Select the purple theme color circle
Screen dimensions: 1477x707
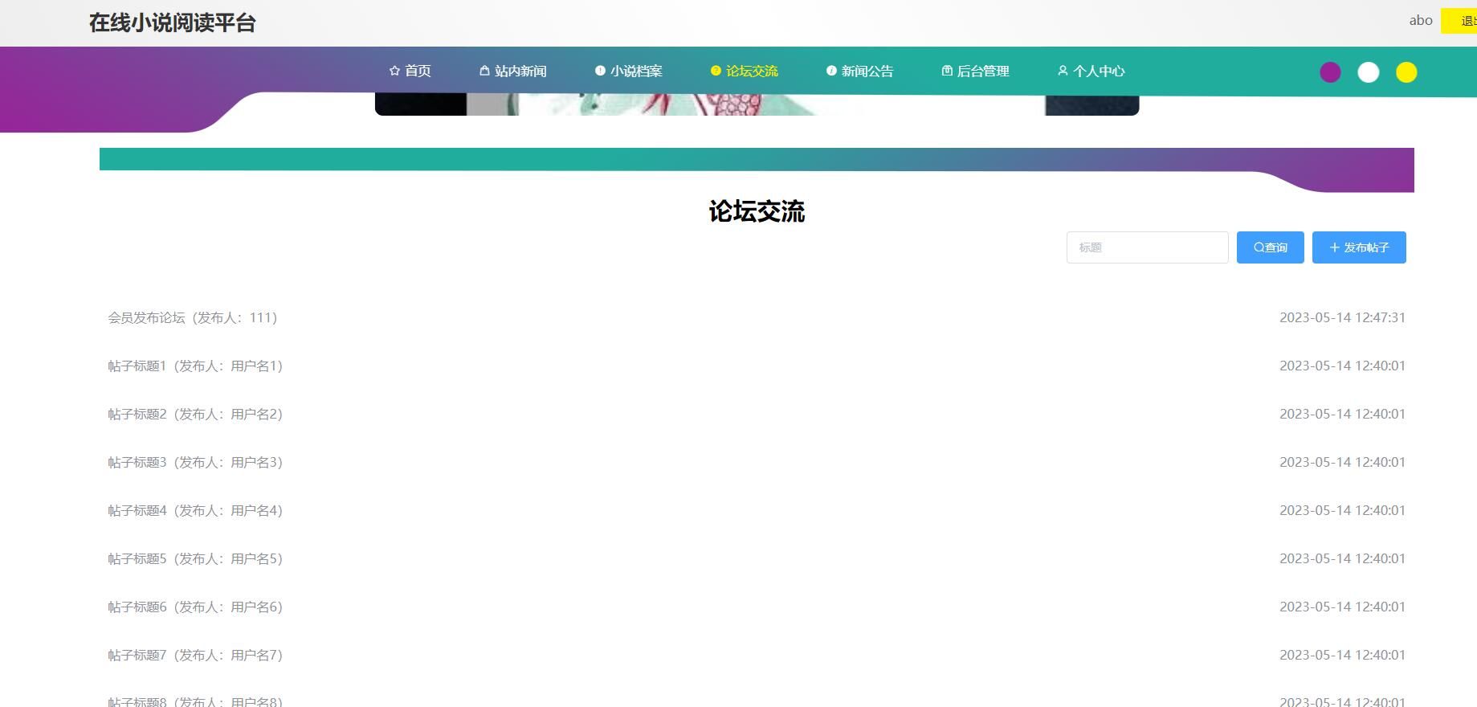click(1330, 72)
